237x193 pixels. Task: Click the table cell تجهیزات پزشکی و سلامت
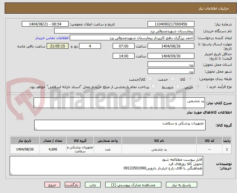[80, 149]
